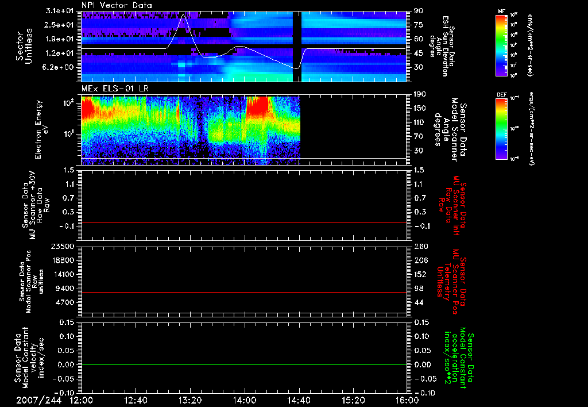Click the '6.2e+00' sector axis value
This screenshot has height=407, width=588.
coord(59,67)
